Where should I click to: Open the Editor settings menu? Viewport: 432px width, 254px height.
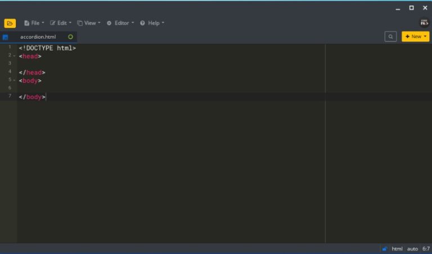pyautogui.click(x=120, y=23)
